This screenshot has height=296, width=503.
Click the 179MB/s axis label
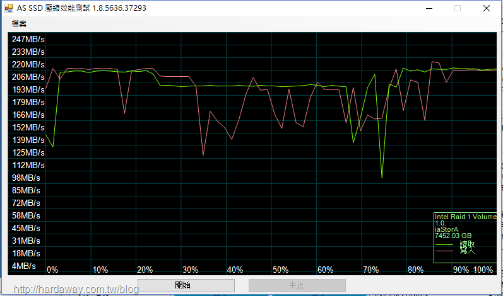click(x=28, y=103)
